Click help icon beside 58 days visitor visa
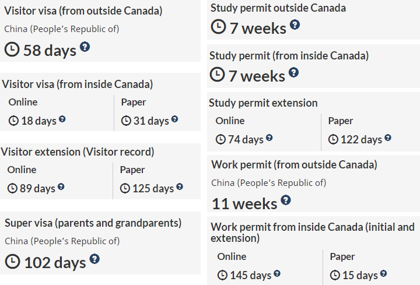Image resolution: width=420 pixels, height=285 pixels. pyautogui.click(x=85, y=47)
